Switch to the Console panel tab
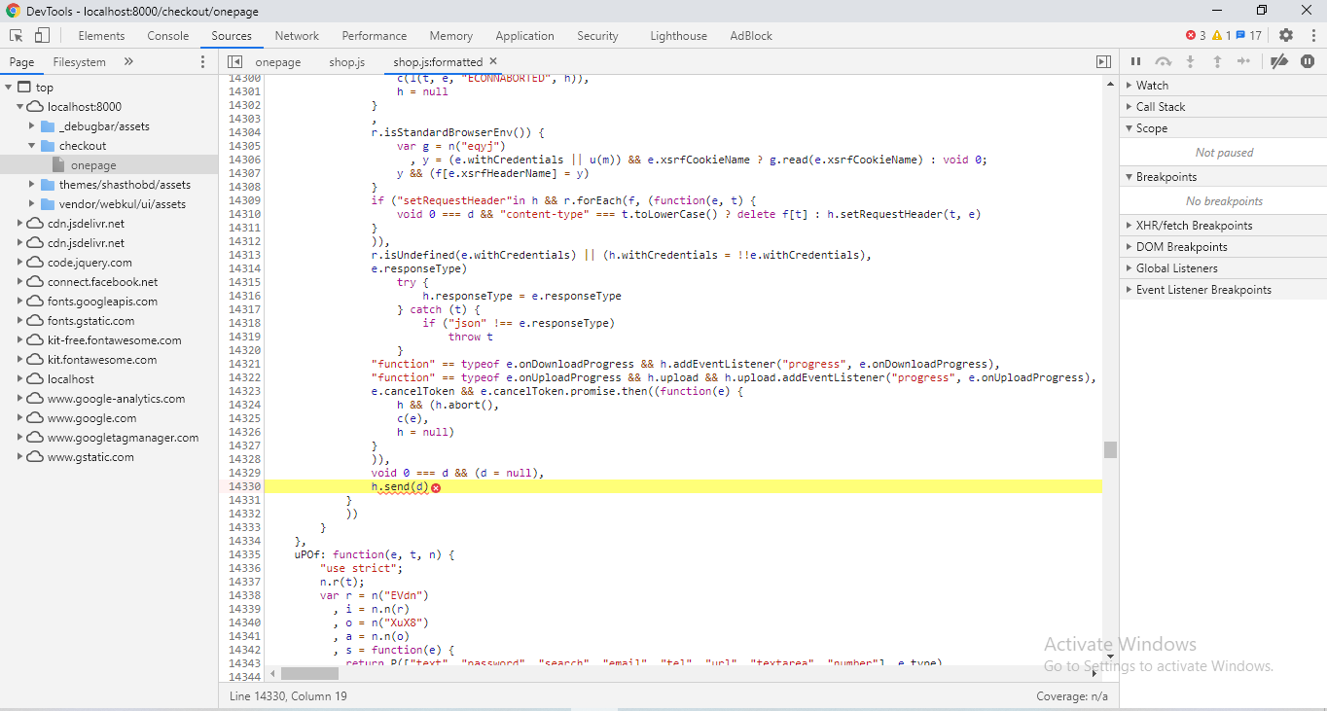The height and width of the screenshot is (711, 1327). click(x=168, y=35)
